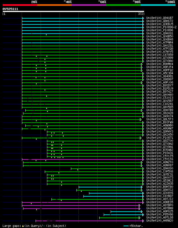Click the green alignment bar for UniRef100_A9NZT0
Screen dimensions: 178x228
(x=83, y=163)
